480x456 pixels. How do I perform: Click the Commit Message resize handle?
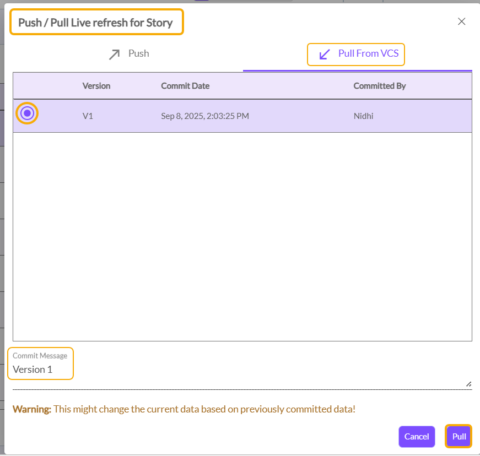click(x=468, y=384)
